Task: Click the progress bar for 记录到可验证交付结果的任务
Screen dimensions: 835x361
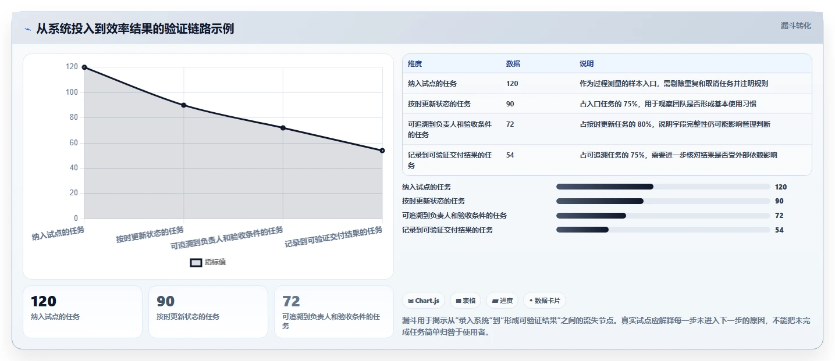Action: (663, 230)
